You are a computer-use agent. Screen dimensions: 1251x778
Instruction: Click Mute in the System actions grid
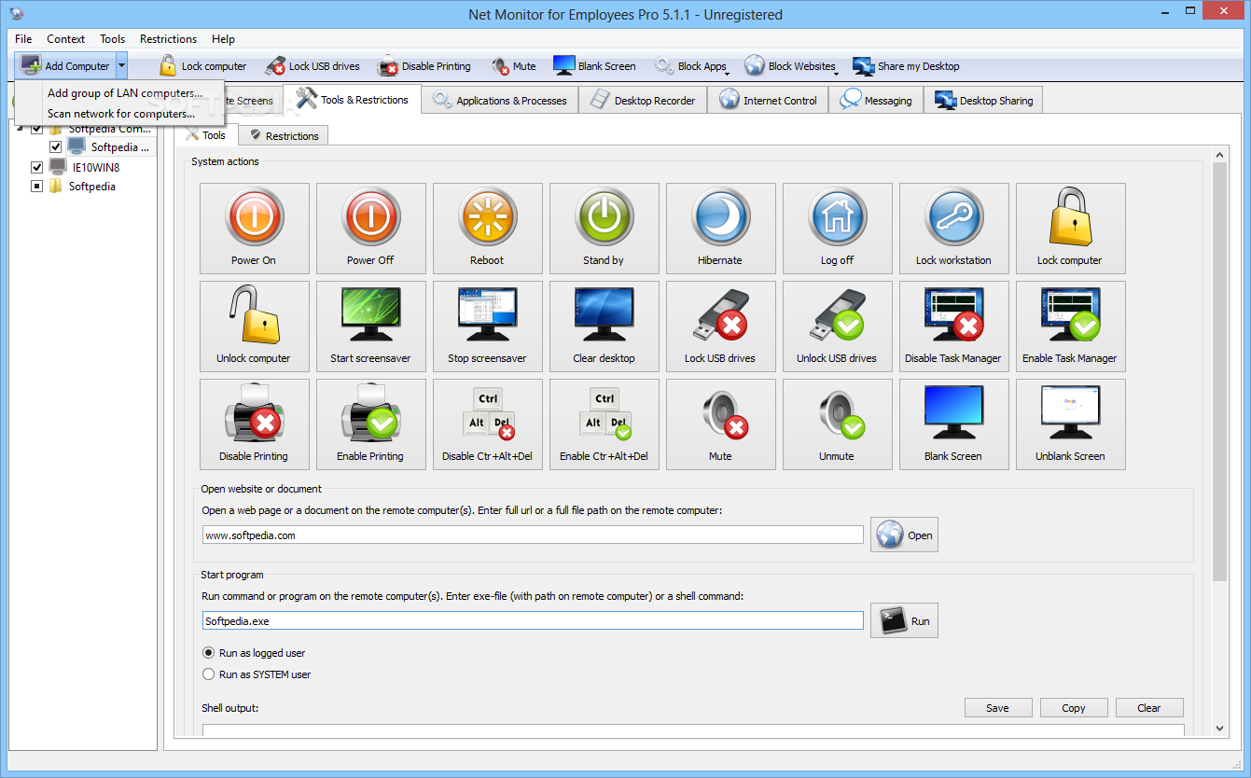(720, 424)
